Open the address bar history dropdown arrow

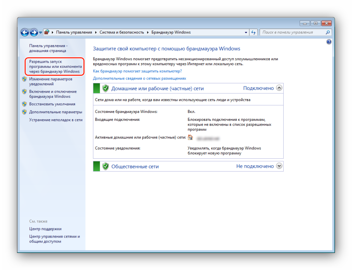click(x=246, y=32)
